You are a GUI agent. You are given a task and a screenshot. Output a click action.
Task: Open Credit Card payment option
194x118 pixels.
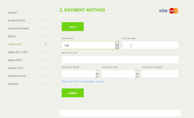coord(27,44)
